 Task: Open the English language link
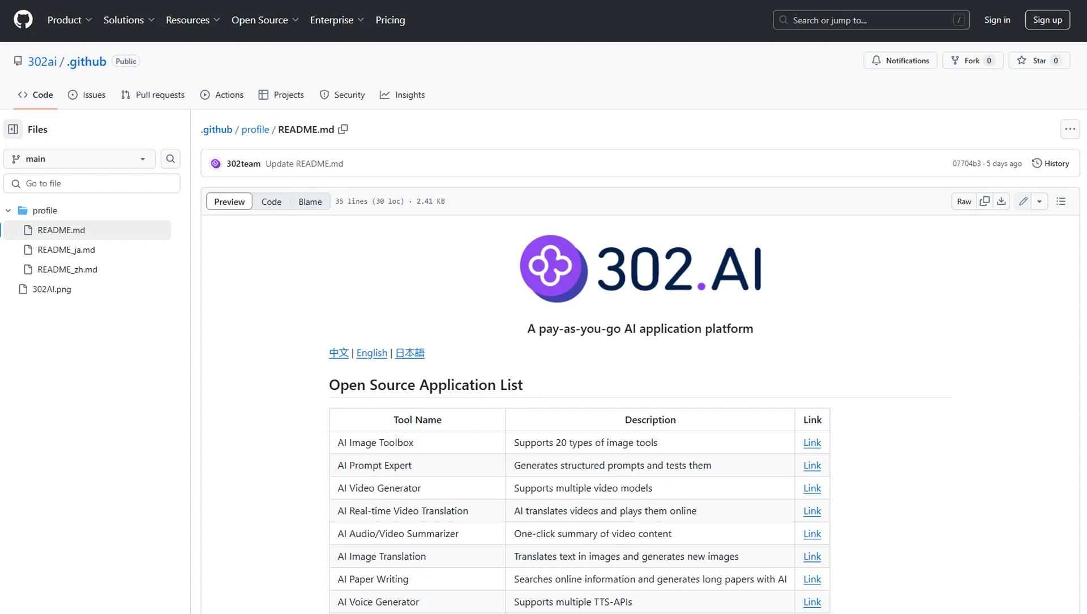click(372, 353)
